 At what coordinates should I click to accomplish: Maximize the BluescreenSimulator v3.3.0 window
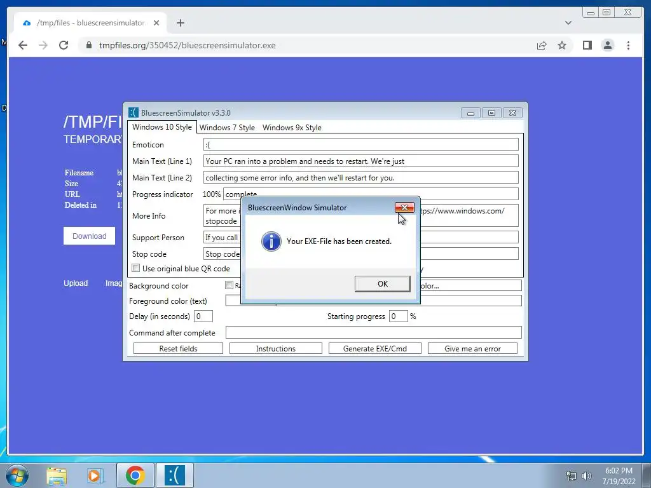(x=491, y=113)
